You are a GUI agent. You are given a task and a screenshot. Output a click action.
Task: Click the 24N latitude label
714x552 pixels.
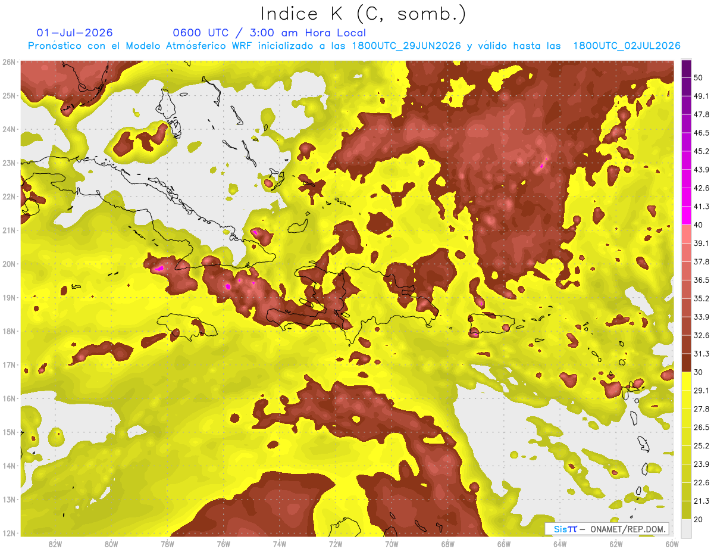pyautogui.click(x=8, y=129)
